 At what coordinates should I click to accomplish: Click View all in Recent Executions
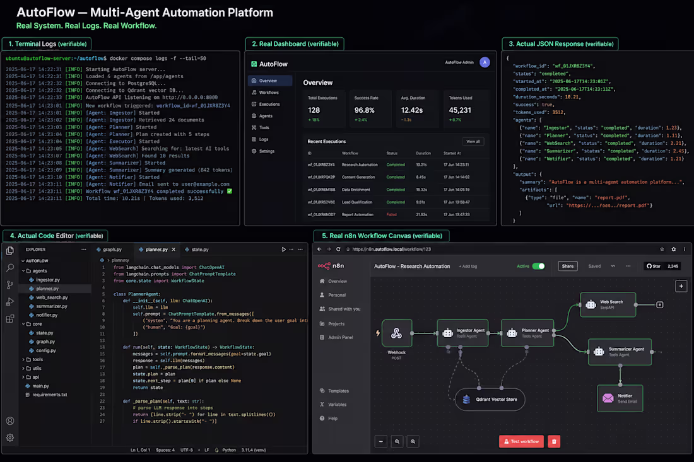tap(473, 141)
